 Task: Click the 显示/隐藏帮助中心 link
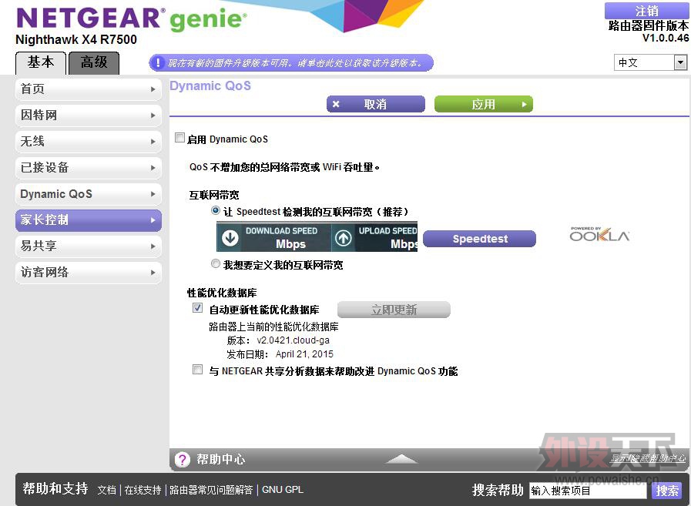648,459
